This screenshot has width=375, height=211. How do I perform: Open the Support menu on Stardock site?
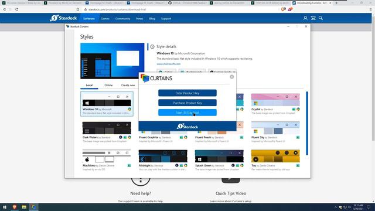pos(166,18)
